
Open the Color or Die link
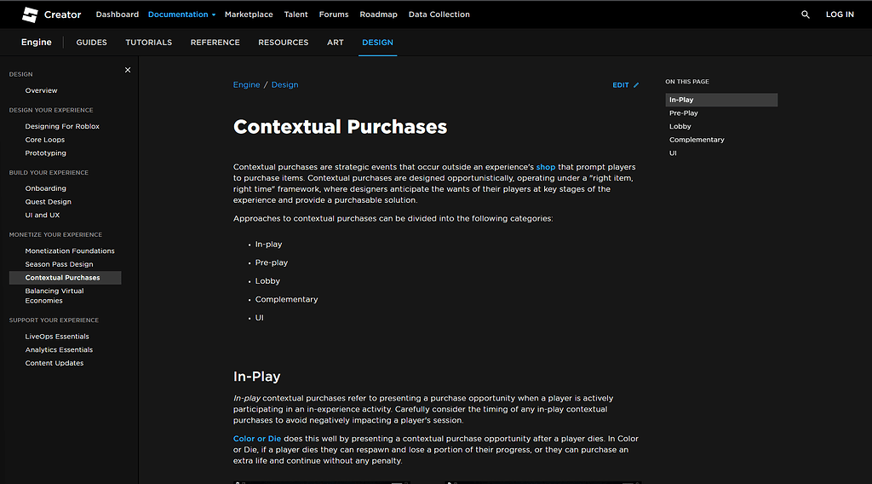coord(257,439)
